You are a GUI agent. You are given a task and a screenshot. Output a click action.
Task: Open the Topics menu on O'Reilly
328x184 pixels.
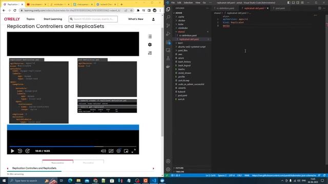click(30, 19)
